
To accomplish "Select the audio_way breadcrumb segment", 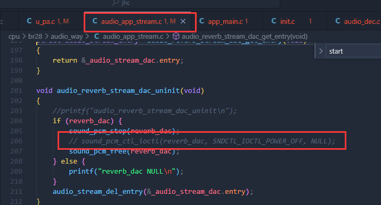I will point(67,37).
